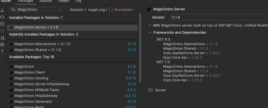This screenshot has width=268, height=108.
Task: Select the MagicOnion.Generator package row
Action: [x=72, y=102]
